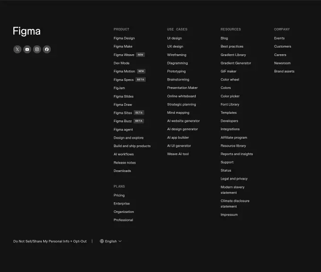321x272 pixels.
Task: Open the Events link
Action: point(279,38)
